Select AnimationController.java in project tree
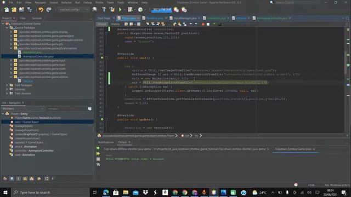 pos(38,56)
